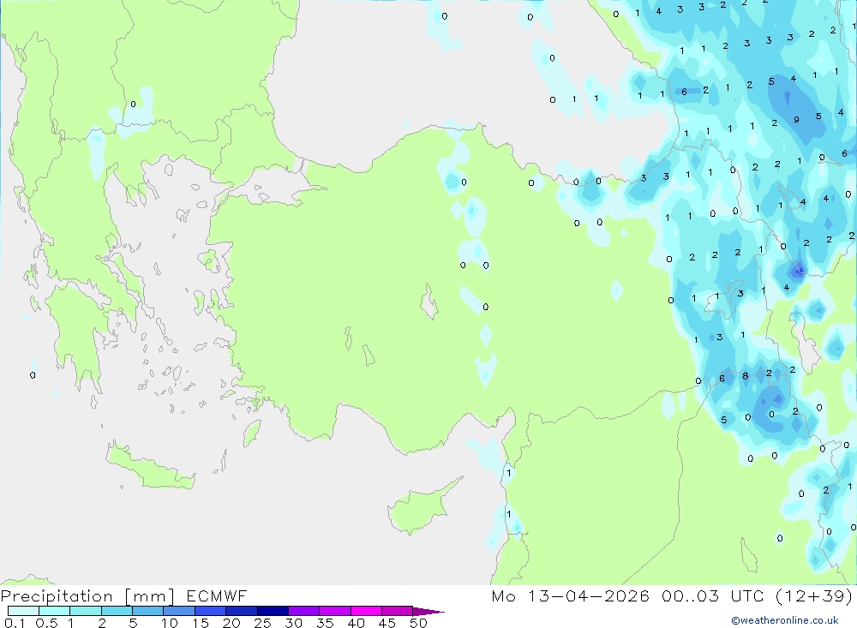Select the 0.5–1 mm legend color swatch
This screenshot has height=628, width=857.
pyautogui.click(x=54, y=611)
